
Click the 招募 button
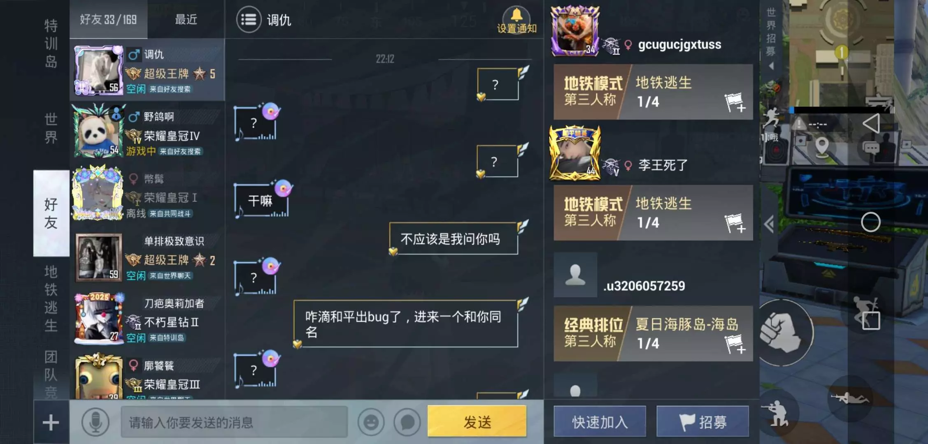[x=702, y=421]
